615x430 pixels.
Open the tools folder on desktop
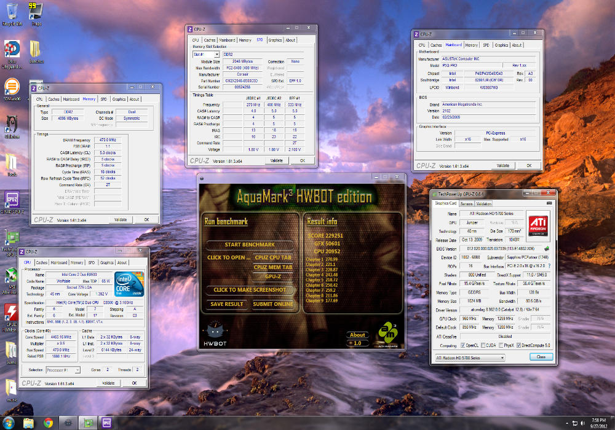point(12,165)
